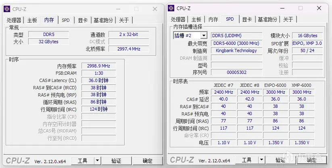This screenshot has width=332, height=168.
Task: Click the 确定 button in the right window
Action: (312, 160)
